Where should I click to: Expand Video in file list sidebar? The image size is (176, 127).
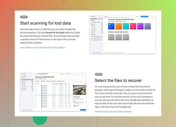pyautogui.click(x=21, y=83)
